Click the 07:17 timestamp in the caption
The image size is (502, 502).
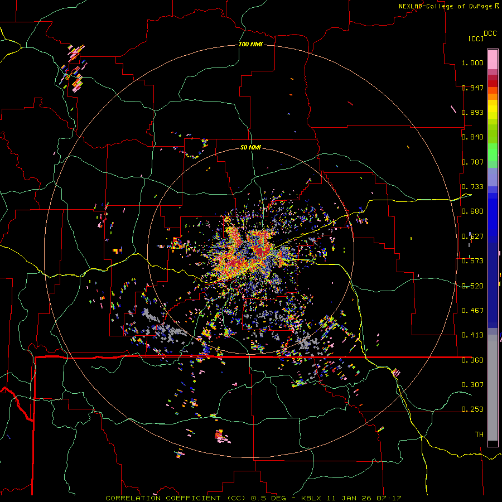pos(389,498)
